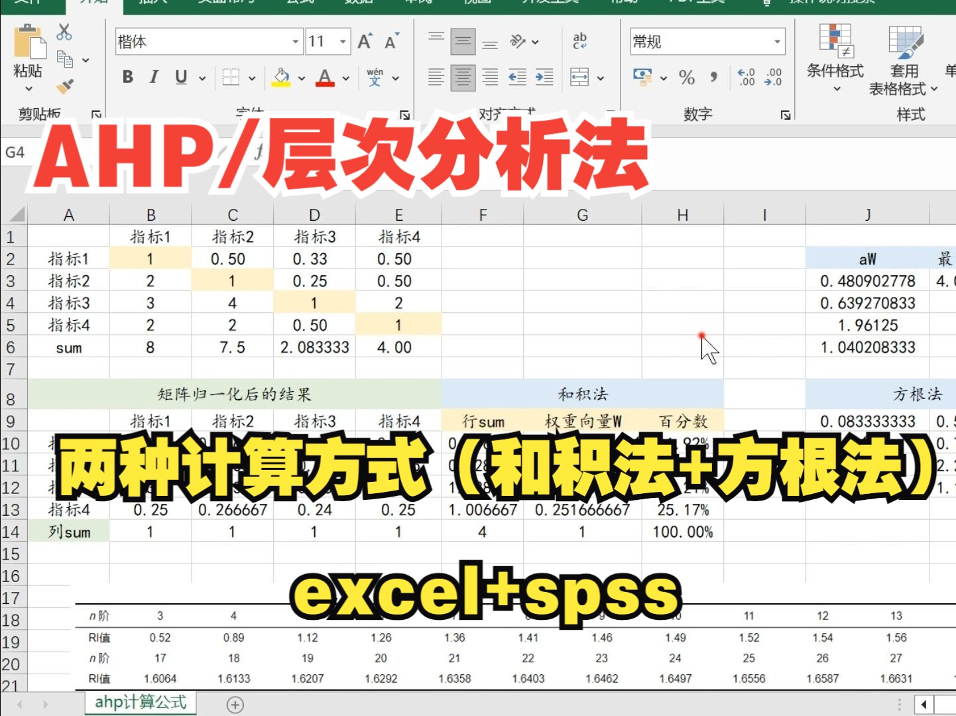Expand merge cells dropdown arrow

601,78
